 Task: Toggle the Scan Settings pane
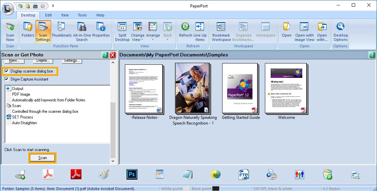[x=43, y=32]
